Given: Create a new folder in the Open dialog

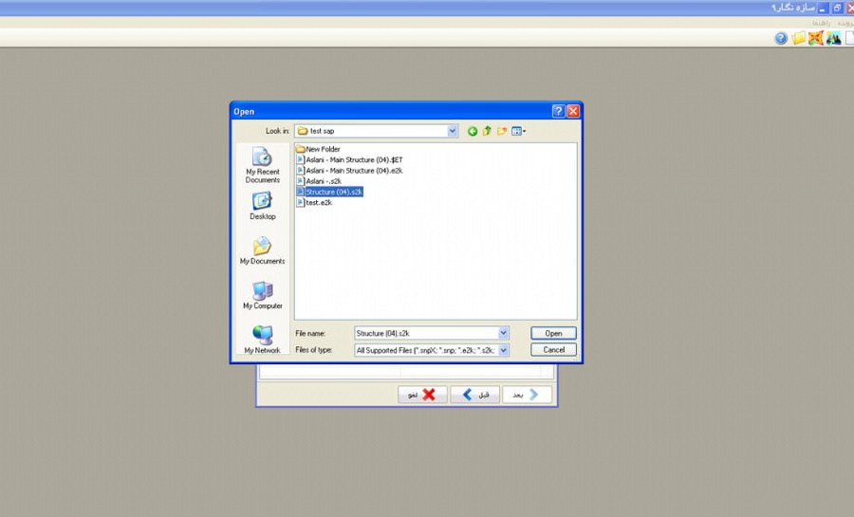Looking at the screenshot, I should point(502,131).
